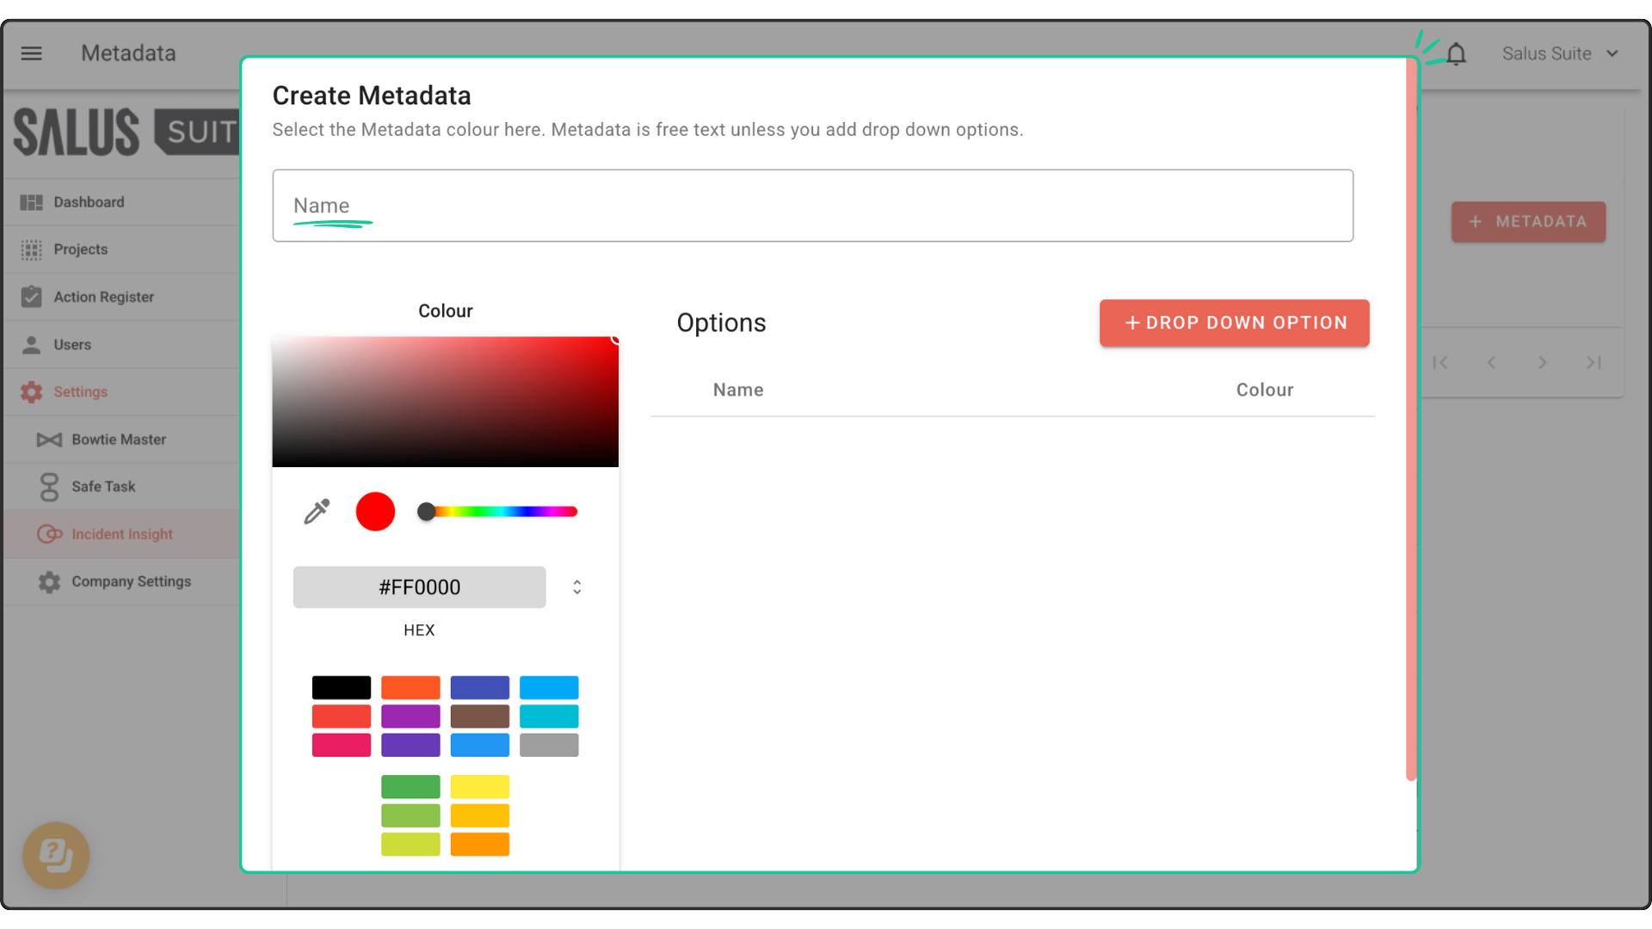Go to Projects in the sidebar

pos(80,249)
